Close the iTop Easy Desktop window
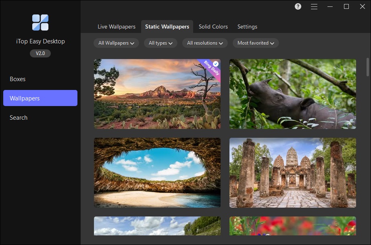371x245 pixels. click(x=362, y=6)
